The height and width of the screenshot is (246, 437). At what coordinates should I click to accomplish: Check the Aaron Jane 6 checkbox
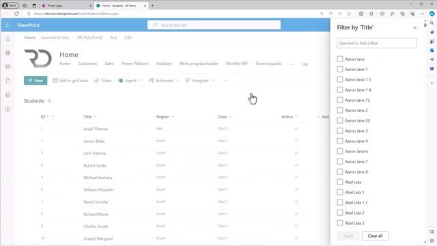(x=339, y=151)
